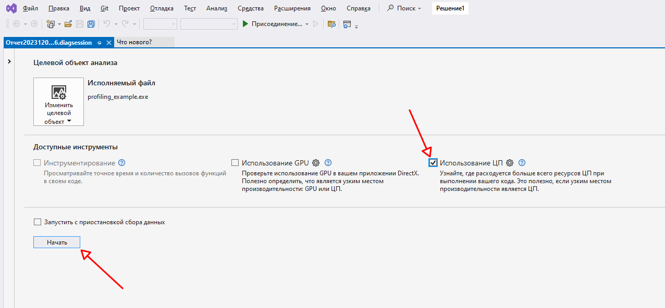Open the Справка menu
665x308 pixels.
coord(359,8)
